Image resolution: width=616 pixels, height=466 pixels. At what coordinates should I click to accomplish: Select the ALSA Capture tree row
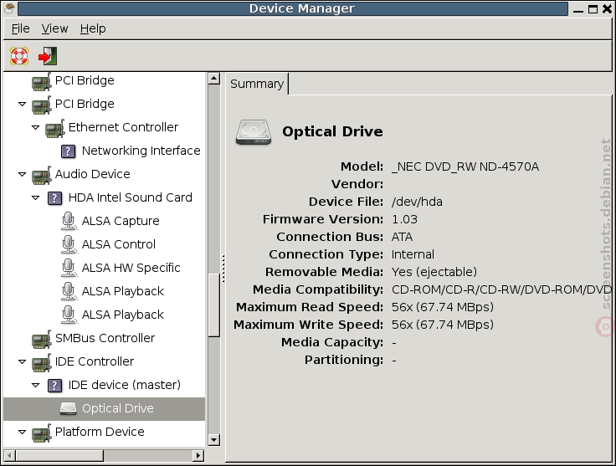tap(104, 221)
